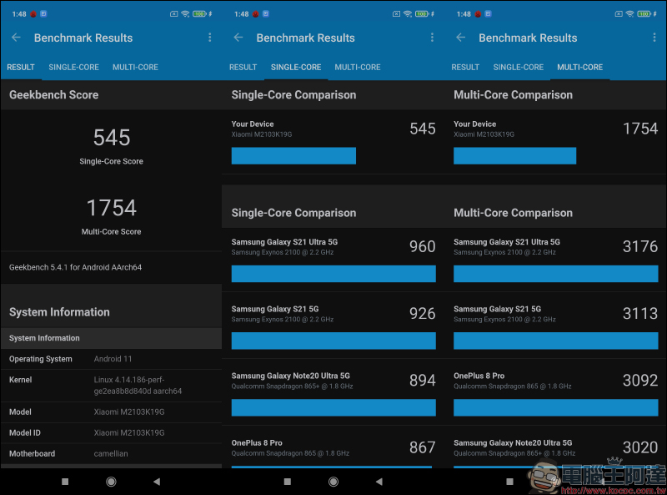Tap the home circle in middle nav bar

[333, 482]
